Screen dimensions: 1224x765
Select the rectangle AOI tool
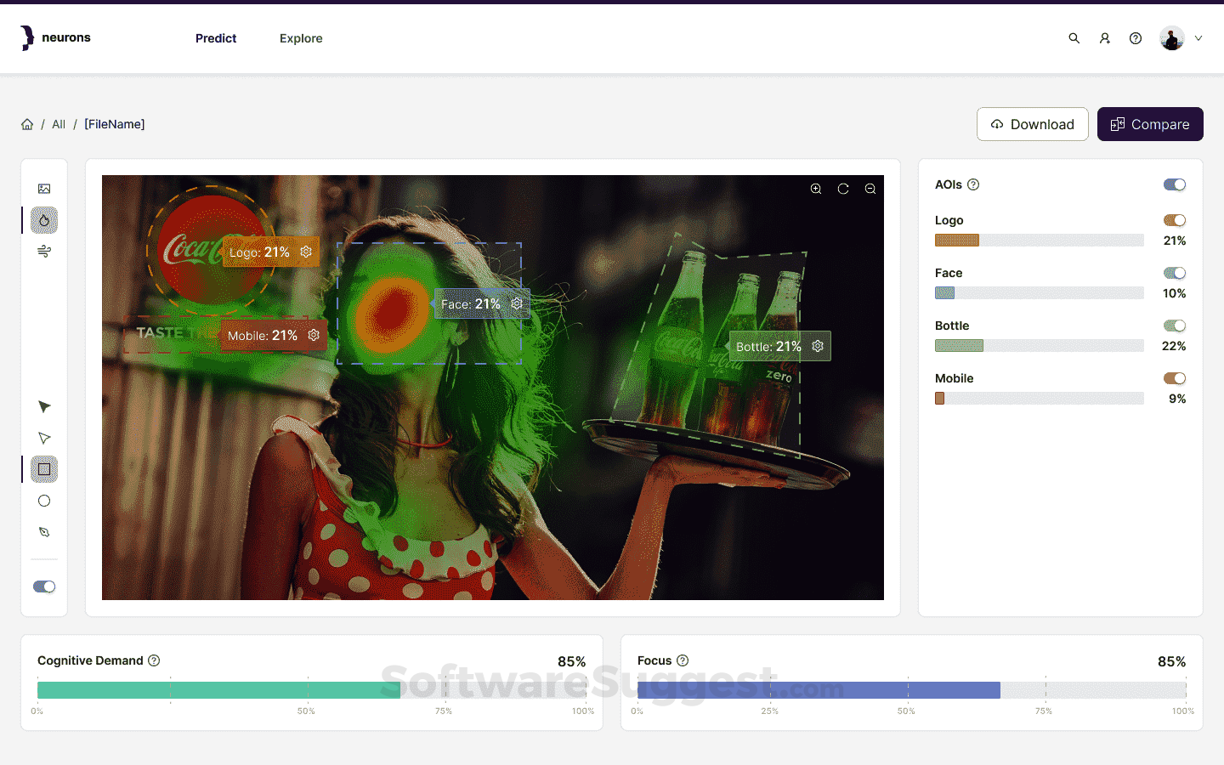click(x=44, y=469)
